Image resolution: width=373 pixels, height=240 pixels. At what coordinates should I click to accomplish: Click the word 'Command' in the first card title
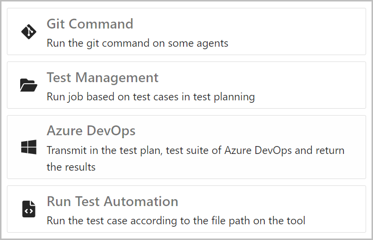pyautogui.click(x=101, y=24)
